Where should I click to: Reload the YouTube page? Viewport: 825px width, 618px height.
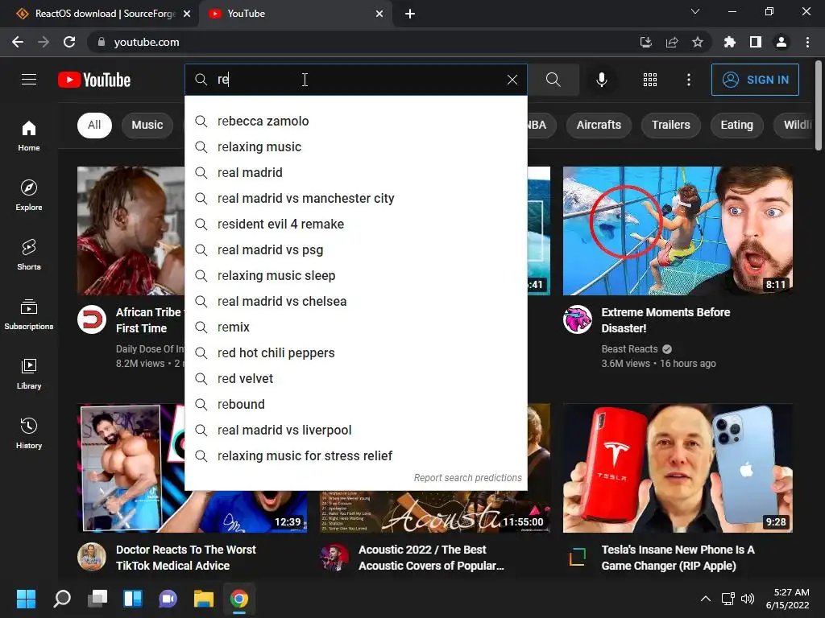point(69,42)
